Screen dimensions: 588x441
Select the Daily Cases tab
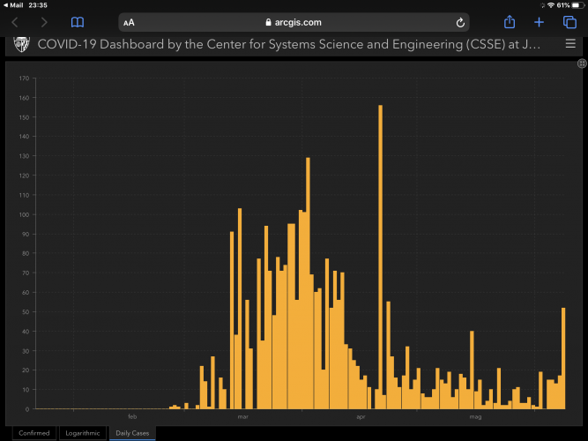tap(132, 433)
